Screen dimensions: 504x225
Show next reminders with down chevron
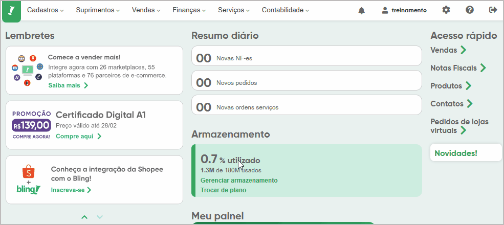pyautogui.click(x=100, y=217)
